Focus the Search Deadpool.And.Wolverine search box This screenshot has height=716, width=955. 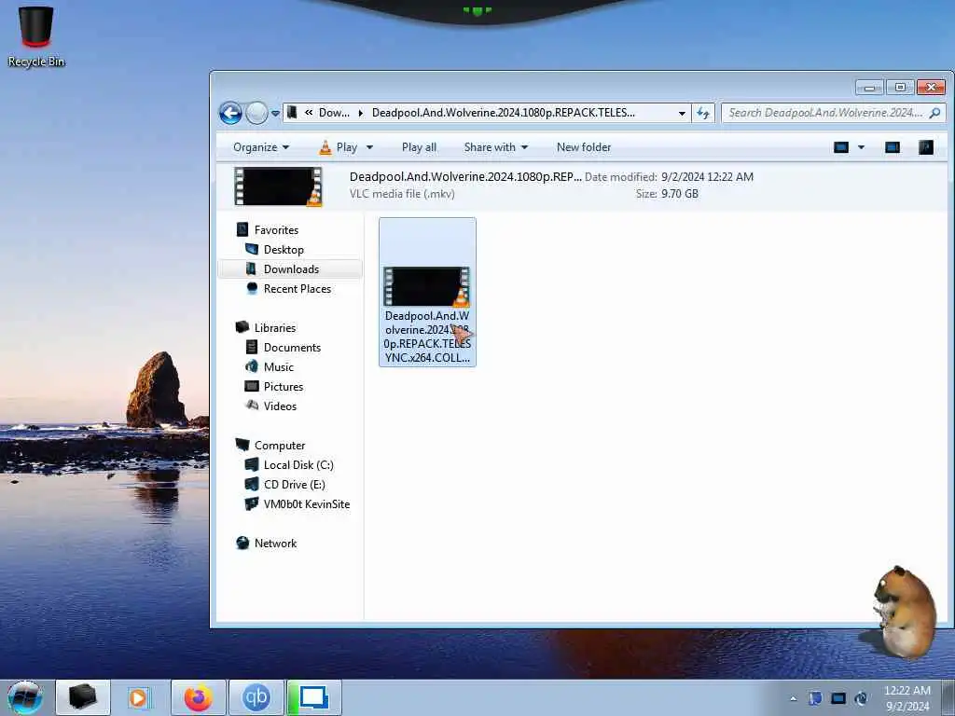coord(825,113)
